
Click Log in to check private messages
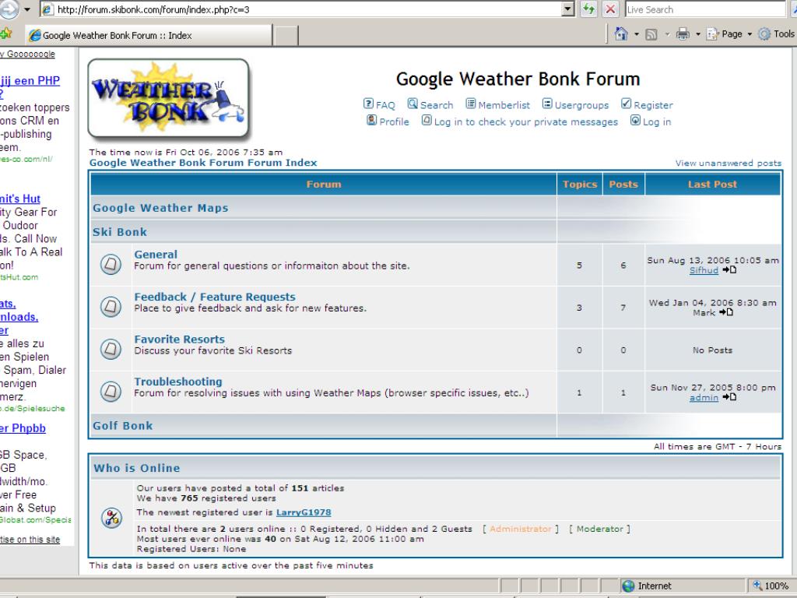coord(526,122)
